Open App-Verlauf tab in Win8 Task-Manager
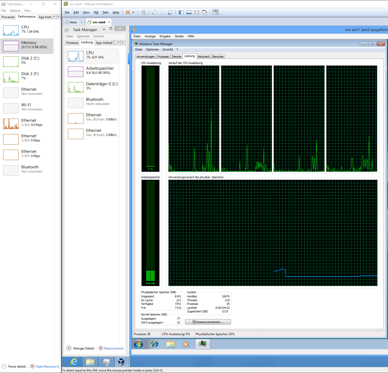This screenshot has width=388, height=373. point(104,42)
